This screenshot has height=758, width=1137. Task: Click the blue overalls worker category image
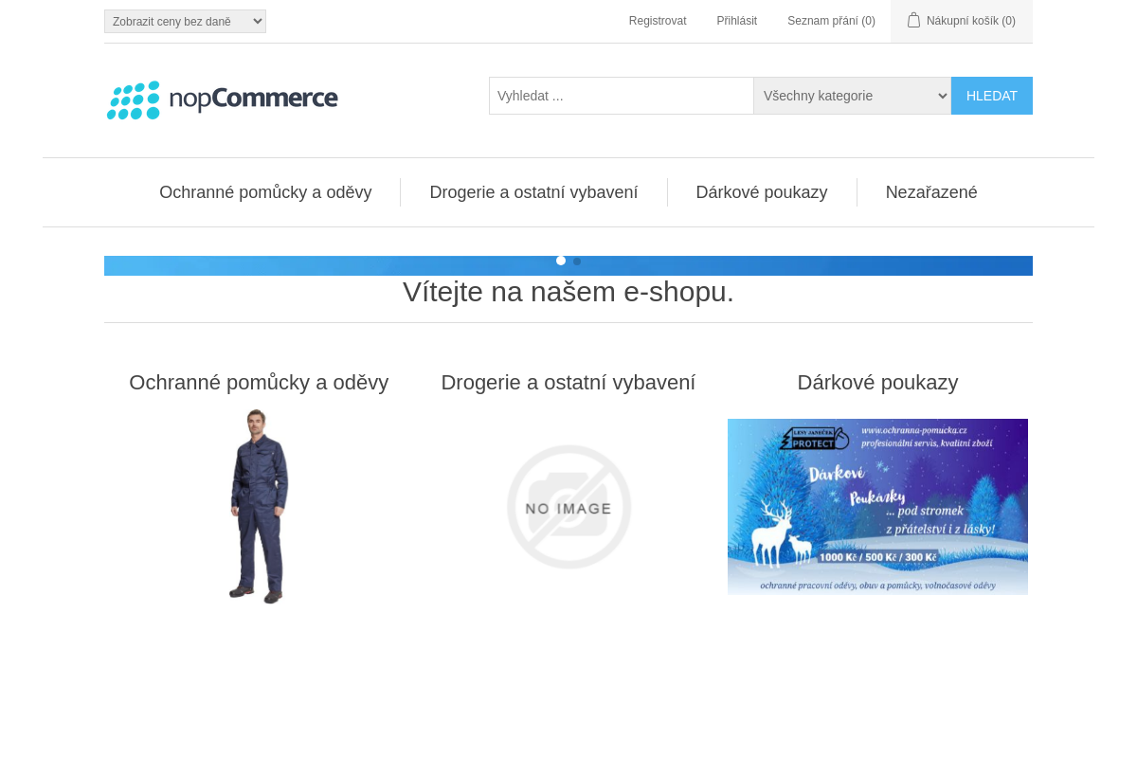click(259, 507)
